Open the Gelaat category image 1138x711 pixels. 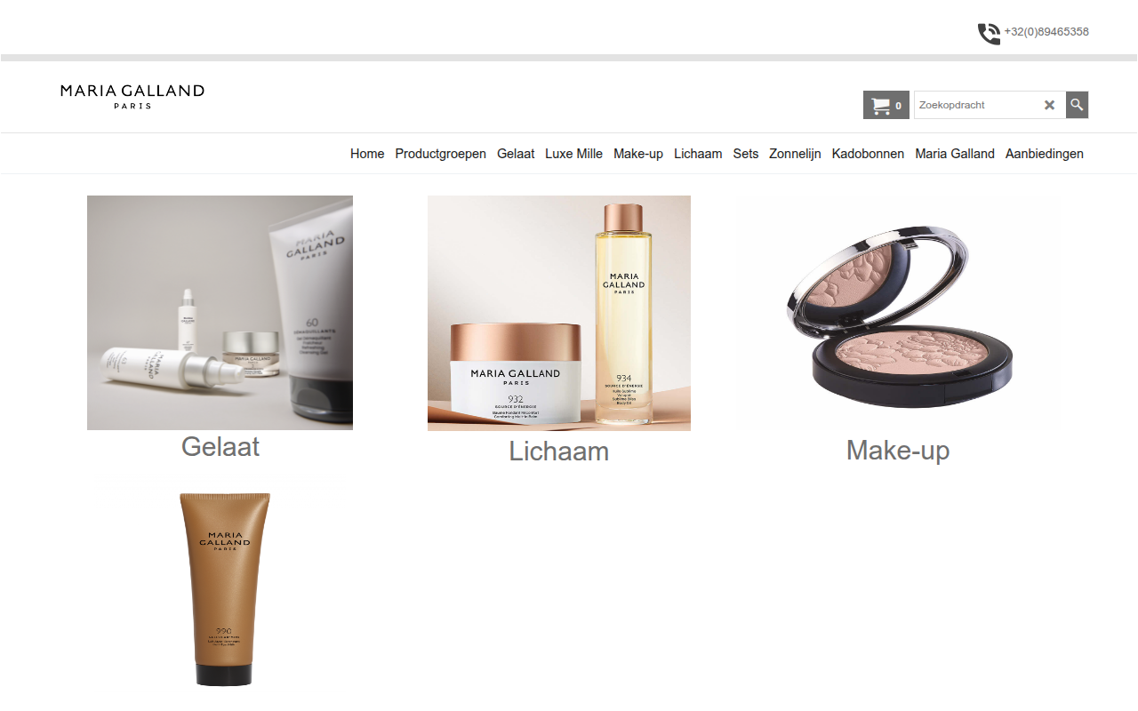point(220,313)
